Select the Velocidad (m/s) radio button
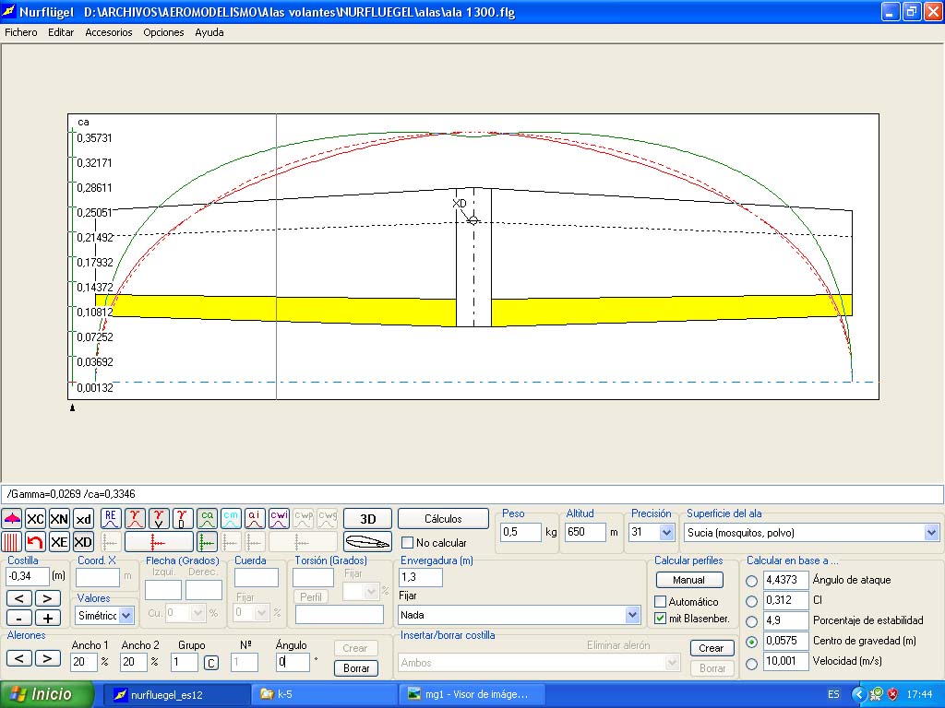This screenshot has height=708, width=945. tap(751, 662)
